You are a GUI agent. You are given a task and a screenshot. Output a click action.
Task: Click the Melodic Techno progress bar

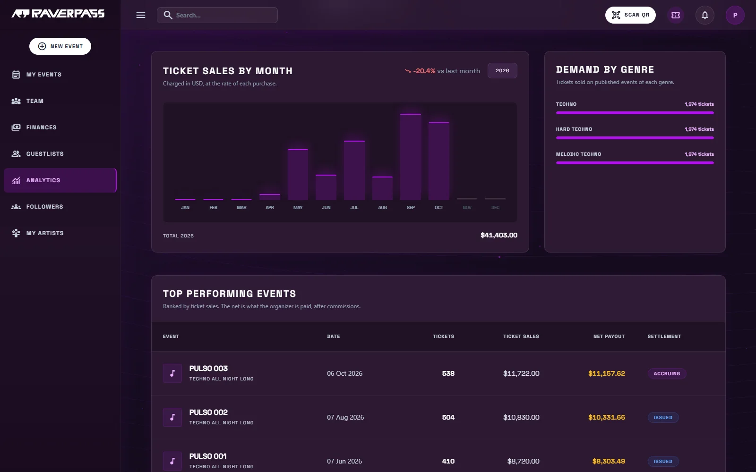[635, 163]
